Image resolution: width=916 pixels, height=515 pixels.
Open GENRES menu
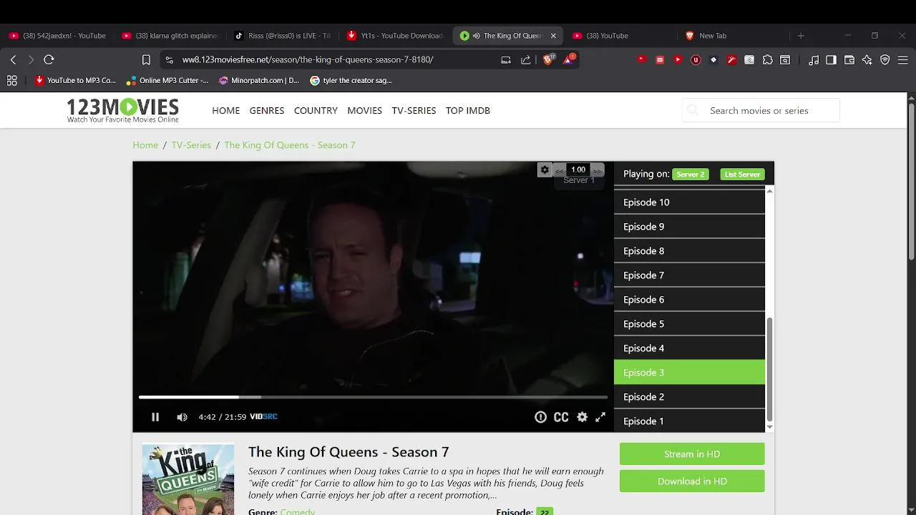point(267,110)
